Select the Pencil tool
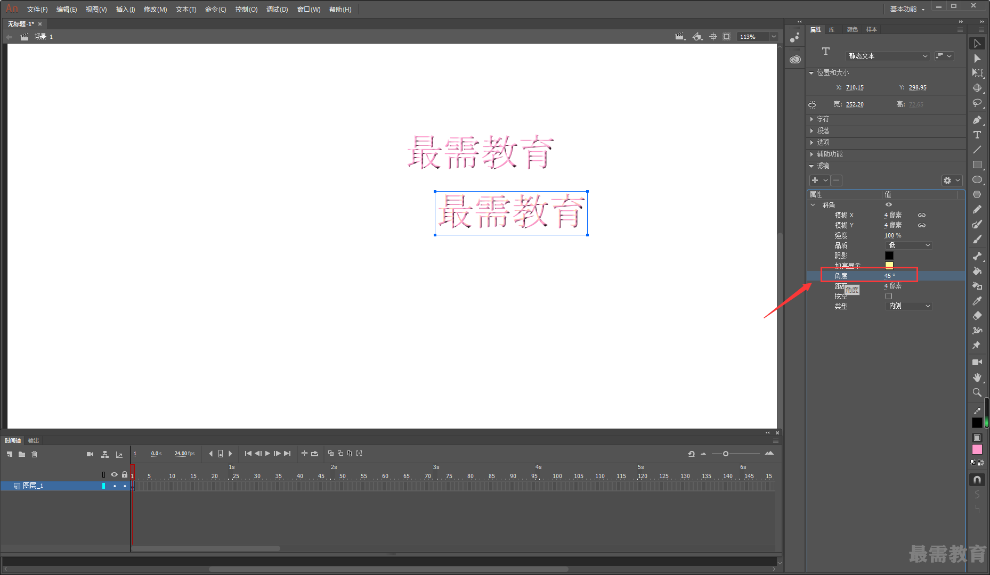This screenshot has height=575, width=990. click(x=977, y=209)
